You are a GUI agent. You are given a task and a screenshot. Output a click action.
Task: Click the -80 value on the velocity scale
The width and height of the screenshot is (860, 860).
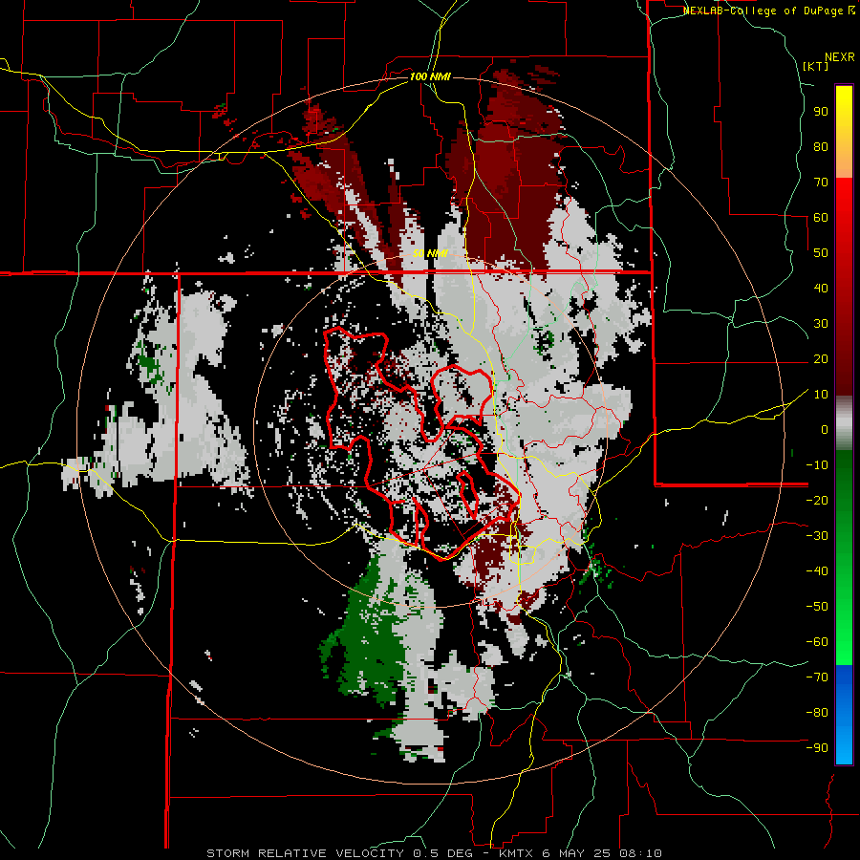tap(817, 713)
